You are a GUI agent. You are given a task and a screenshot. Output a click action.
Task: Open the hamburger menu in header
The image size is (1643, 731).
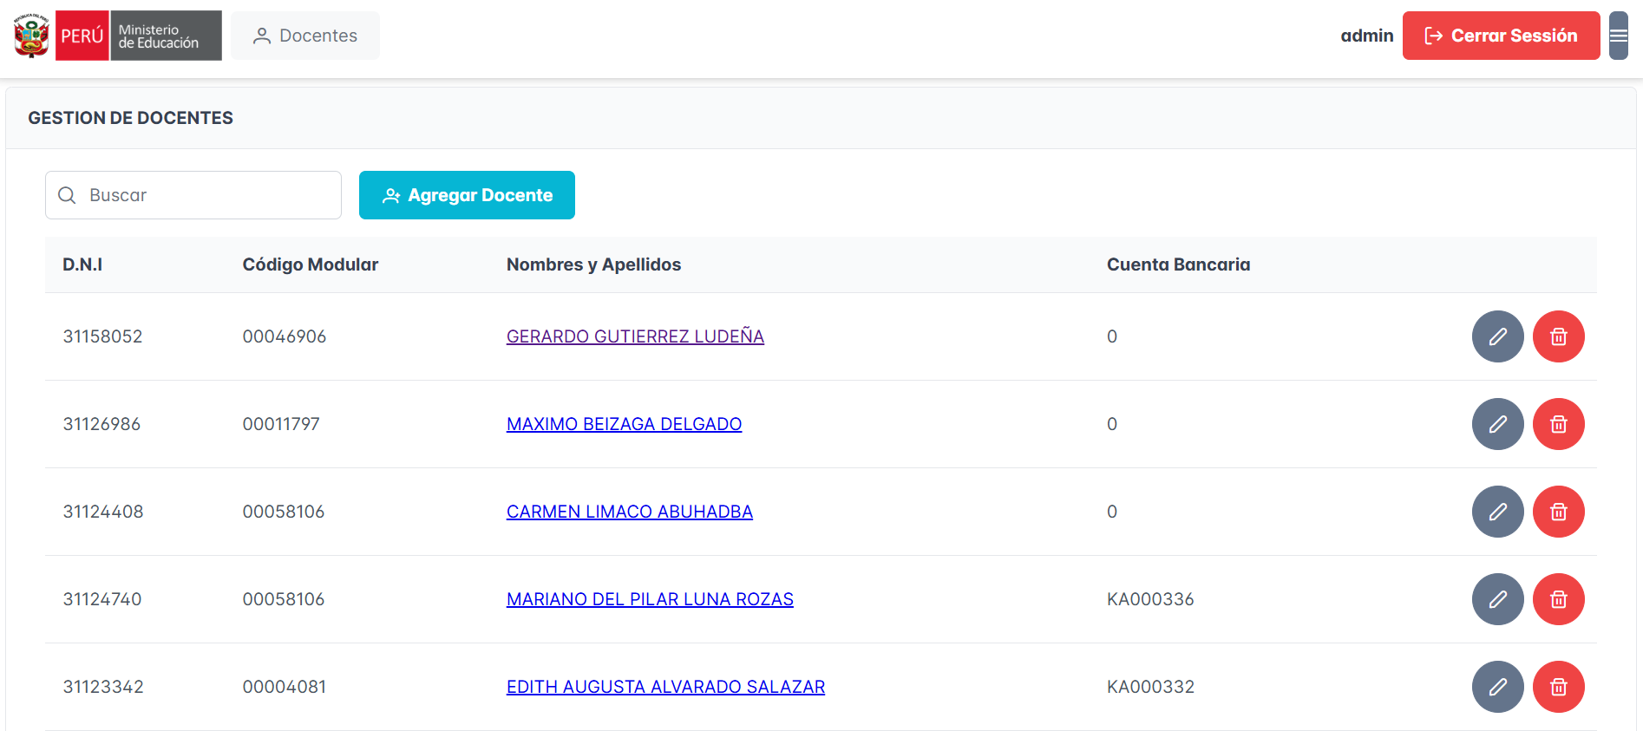click(x=1618, y=36)
